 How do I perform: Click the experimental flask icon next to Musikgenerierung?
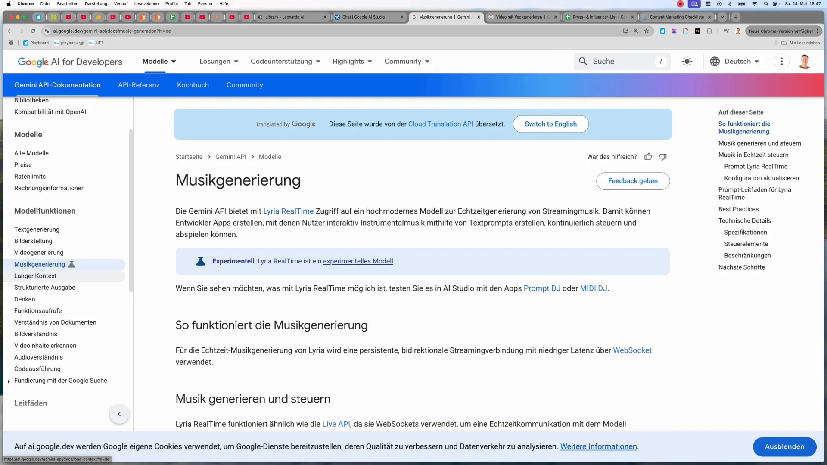pyautogui.click(x=72, y=264)
